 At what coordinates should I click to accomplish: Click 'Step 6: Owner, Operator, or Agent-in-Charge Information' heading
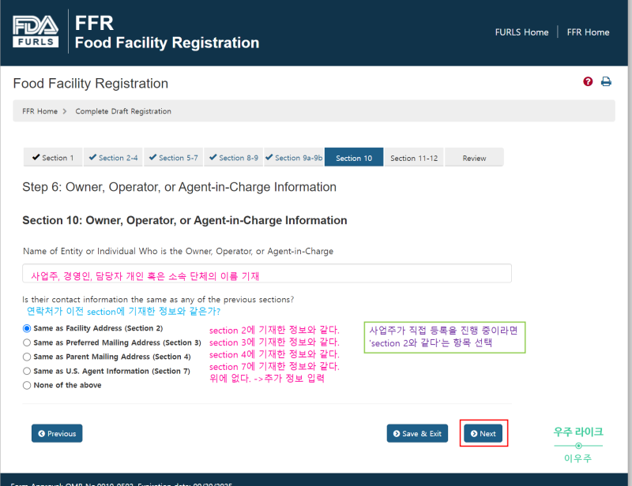click(x=179, y=187)
